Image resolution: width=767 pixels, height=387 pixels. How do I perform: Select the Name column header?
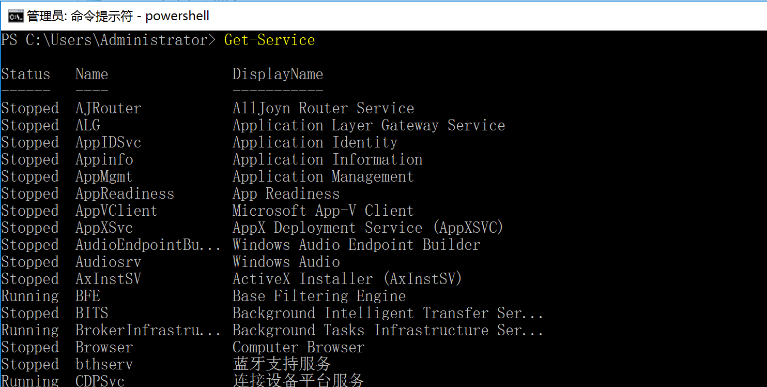(91, 75)
